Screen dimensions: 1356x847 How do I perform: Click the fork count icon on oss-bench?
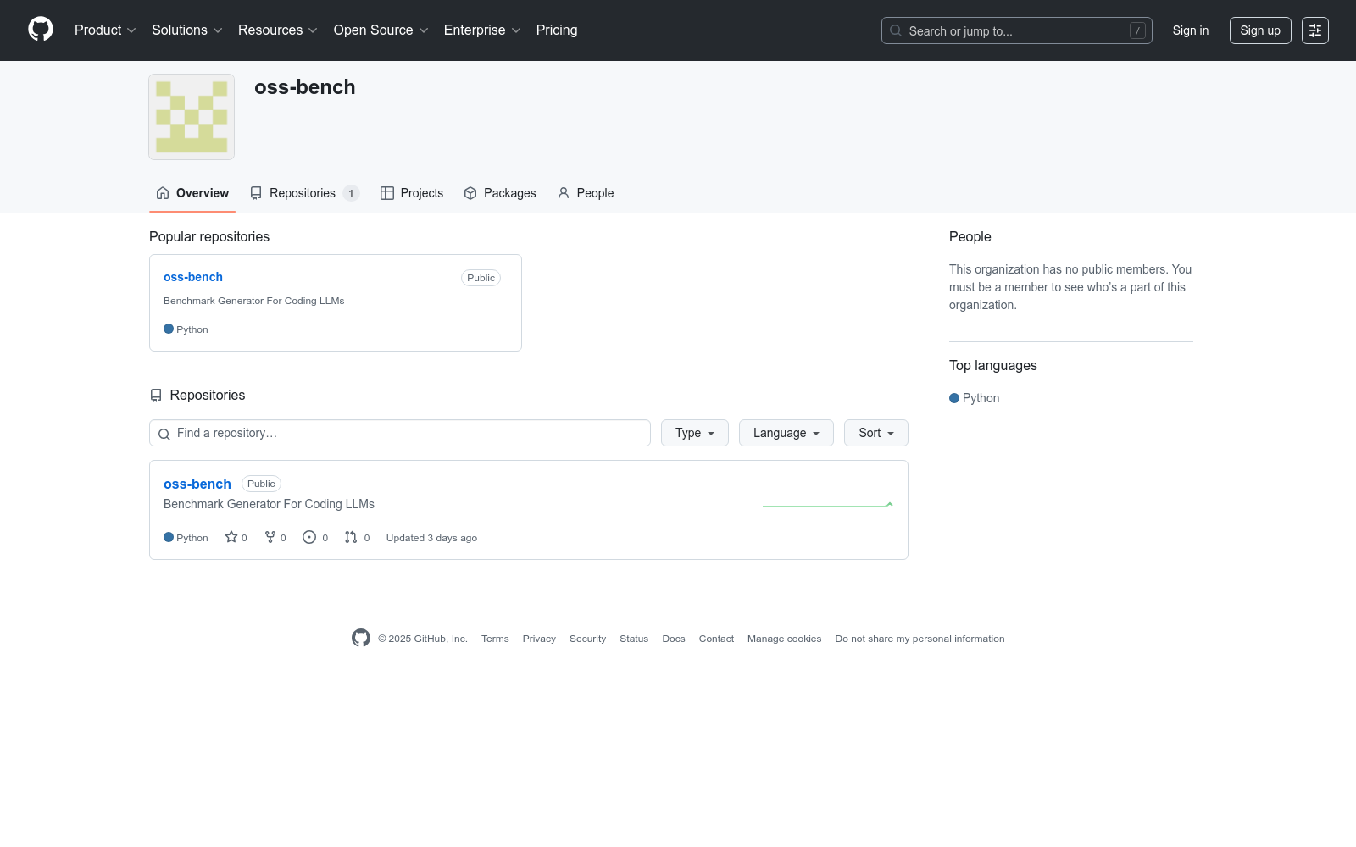click(270, 537)
